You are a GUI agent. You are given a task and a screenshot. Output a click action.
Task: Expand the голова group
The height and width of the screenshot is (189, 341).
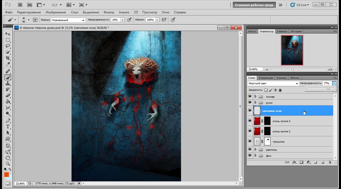click(x=255, y=97)
